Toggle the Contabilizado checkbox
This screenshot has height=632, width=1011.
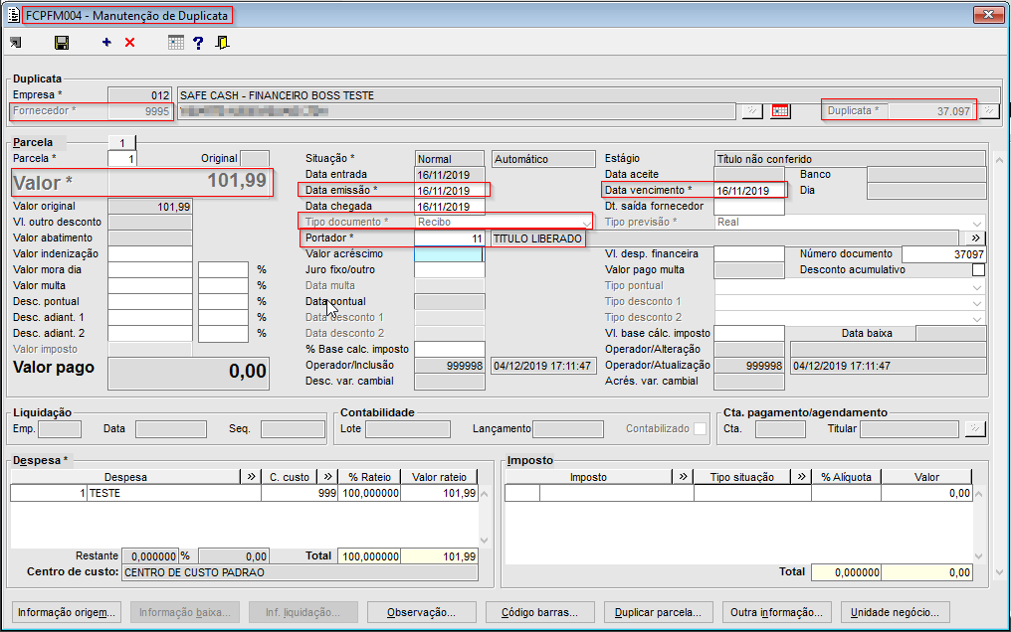(700, 428)
